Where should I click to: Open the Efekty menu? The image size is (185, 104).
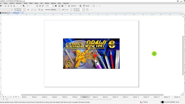pos(31,3)
